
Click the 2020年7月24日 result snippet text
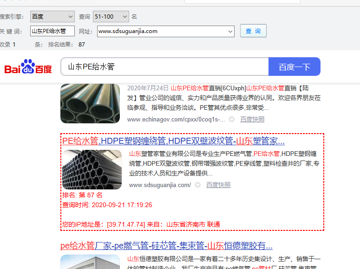coord(224,98)
